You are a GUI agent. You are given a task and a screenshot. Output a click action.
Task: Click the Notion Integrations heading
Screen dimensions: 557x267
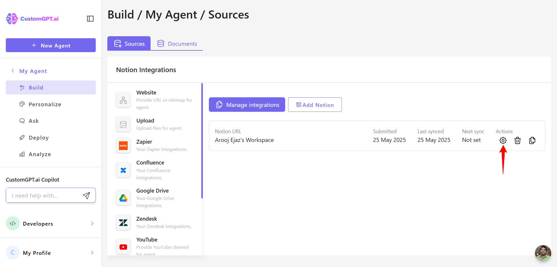coord(146,70)
